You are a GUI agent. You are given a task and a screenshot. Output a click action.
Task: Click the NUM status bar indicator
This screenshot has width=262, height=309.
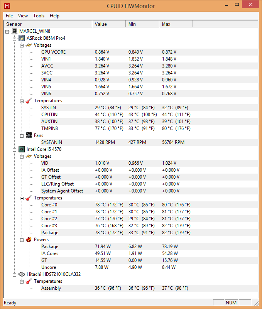(231, 302)
